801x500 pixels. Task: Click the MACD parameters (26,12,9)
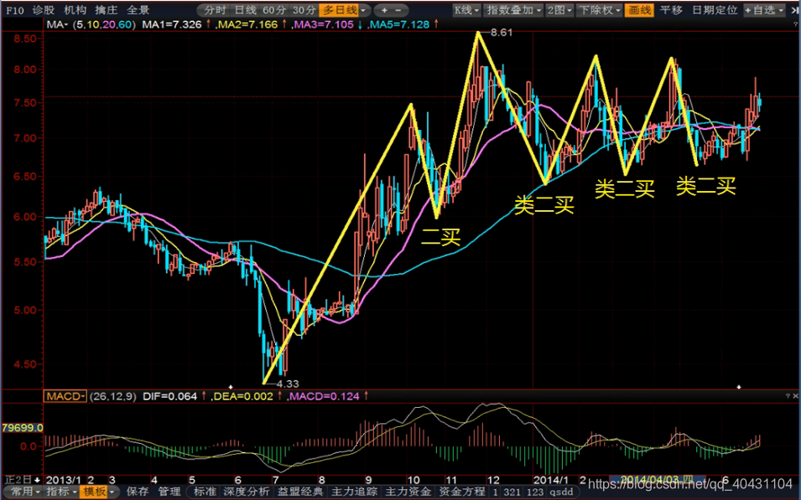[112, 396]
